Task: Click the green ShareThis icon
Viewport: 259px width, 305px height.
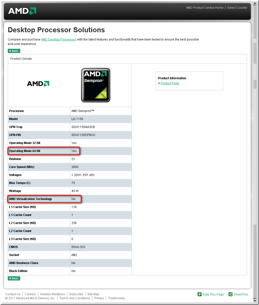Action: (231, 294)
